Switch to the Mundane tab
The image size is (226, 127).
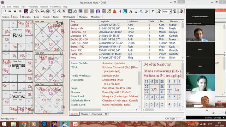83,17
